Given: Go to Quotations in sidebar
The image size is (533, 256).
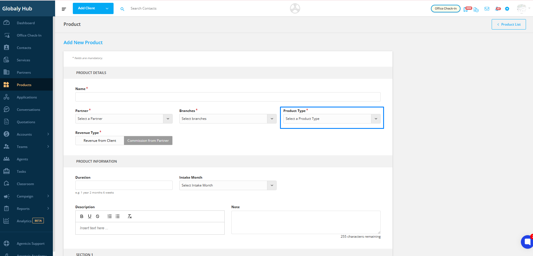Looking at the screenshot, I should point(26,122).
